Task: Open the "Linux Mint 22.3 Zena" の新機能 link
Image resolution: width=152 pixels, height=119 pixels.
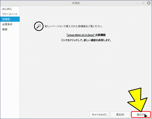Action: (x=86, y=35)
